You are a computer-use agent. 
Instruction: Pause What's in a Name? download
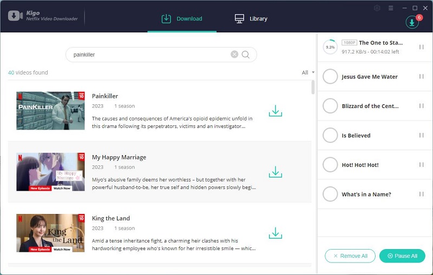click(422, 194)
